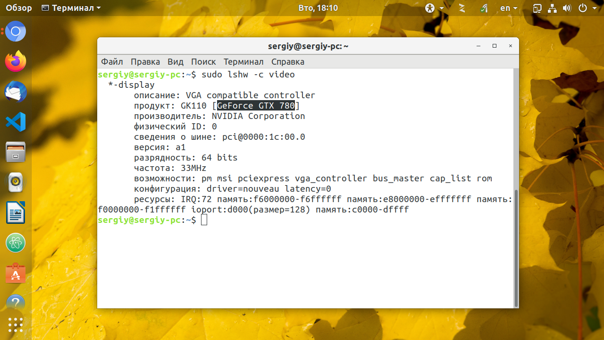Viewport: 604px width, 340px height.
Task: Expand system menu arrow beside power
Action: (x=595, y=8)
